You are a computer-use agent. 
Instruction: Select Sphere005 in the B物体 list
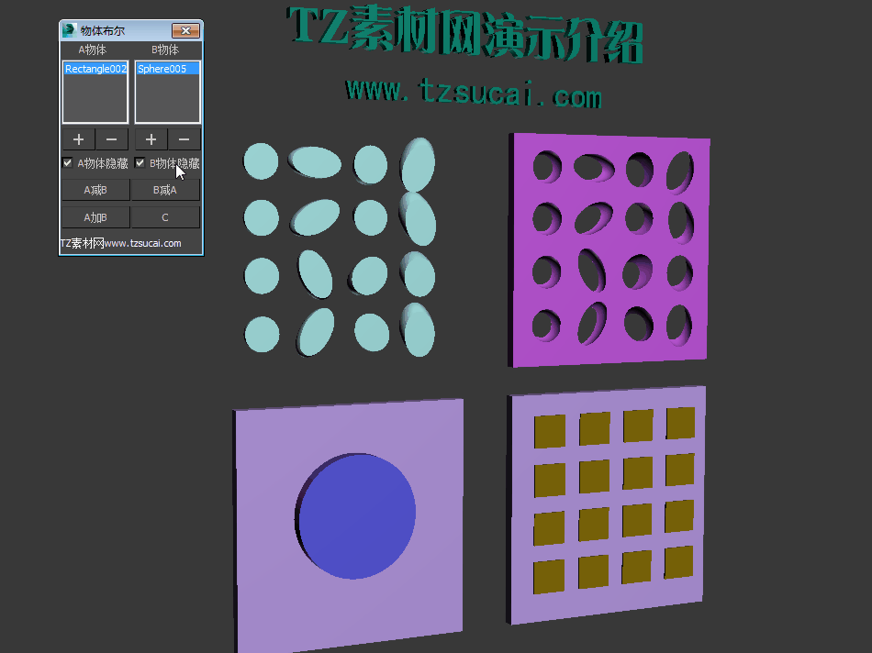[167, 69]
